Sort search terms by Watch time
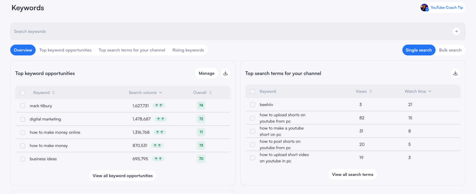This screenshot has height=194, width=476. pyautogui.click(x=418, y=91)
